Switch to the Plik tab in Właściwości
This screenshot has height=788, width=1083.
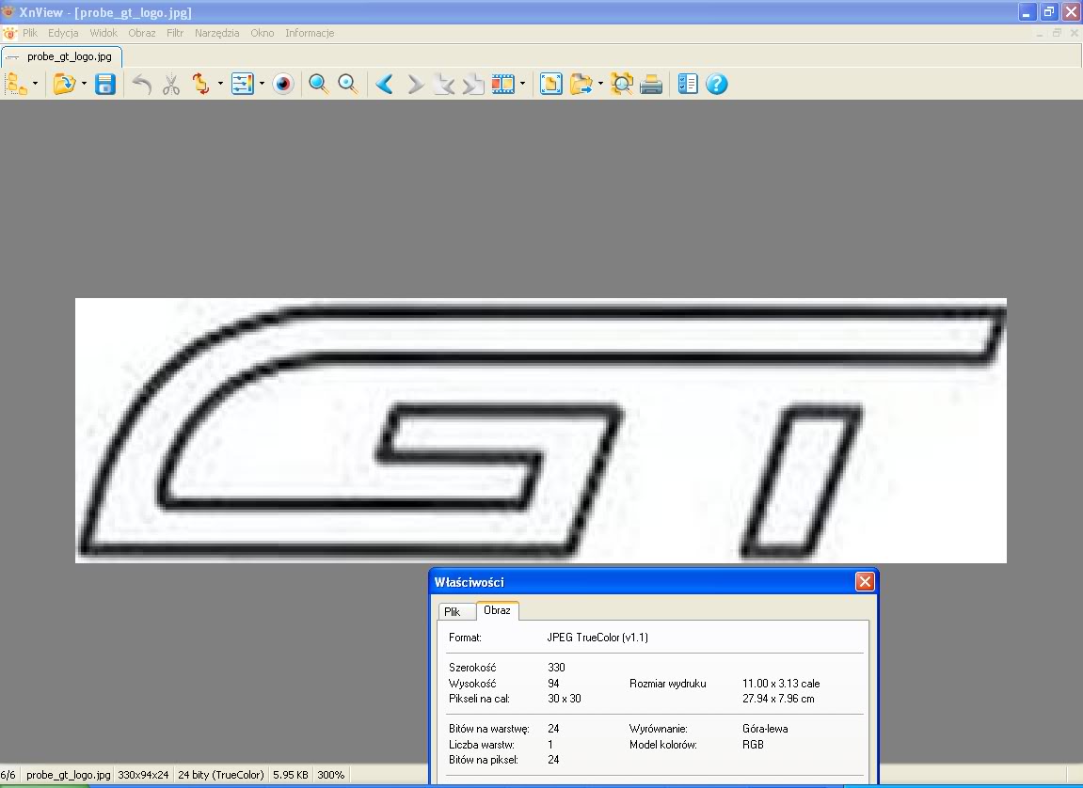[x=453, y=611]
